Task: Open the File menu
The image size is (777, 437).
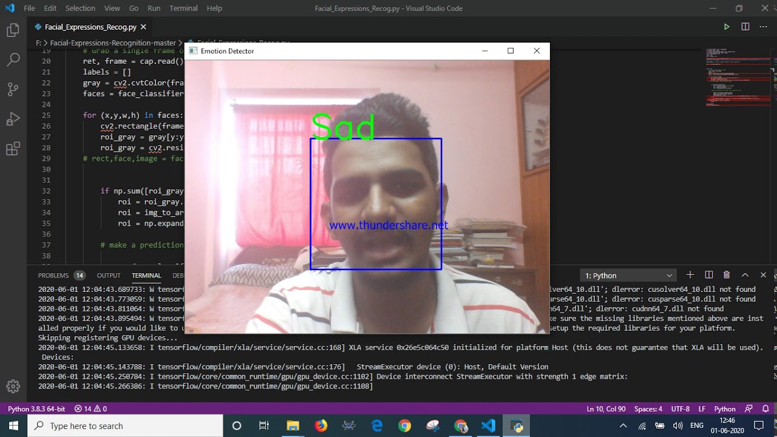Action: [29, 8]
